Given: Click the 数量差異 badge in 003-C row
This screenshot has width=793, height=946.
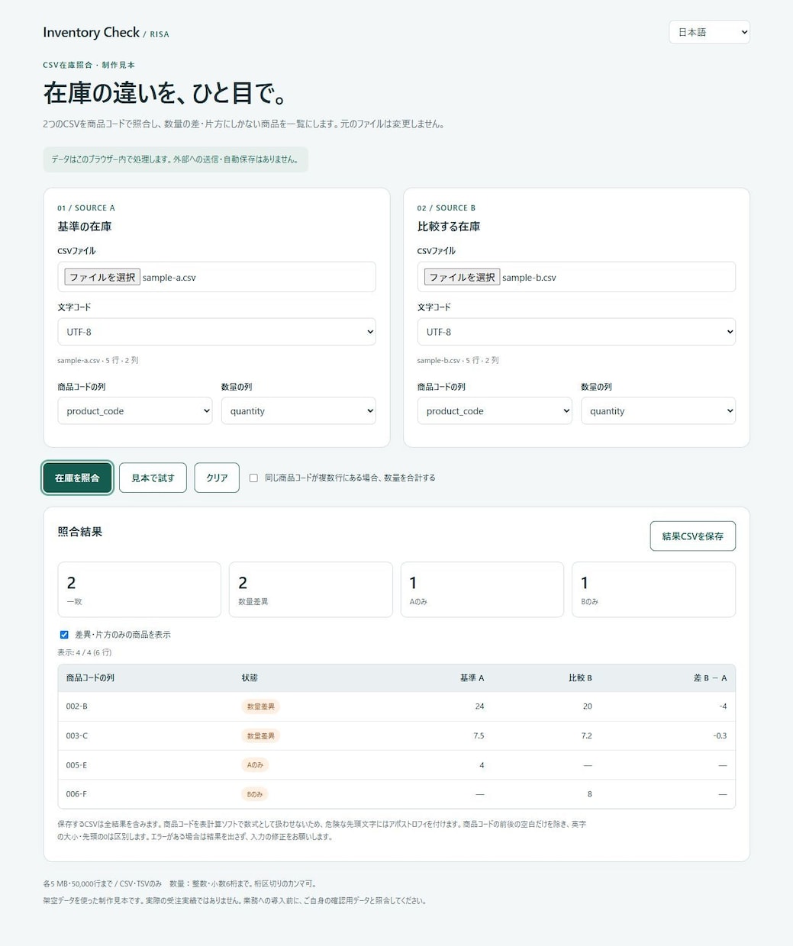Looking at the screenshot, I should pos(260,735).
